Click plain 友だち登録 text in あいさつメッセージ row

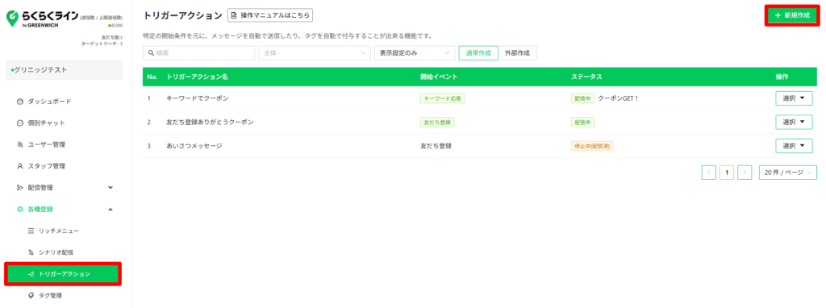tap(436, 146)
